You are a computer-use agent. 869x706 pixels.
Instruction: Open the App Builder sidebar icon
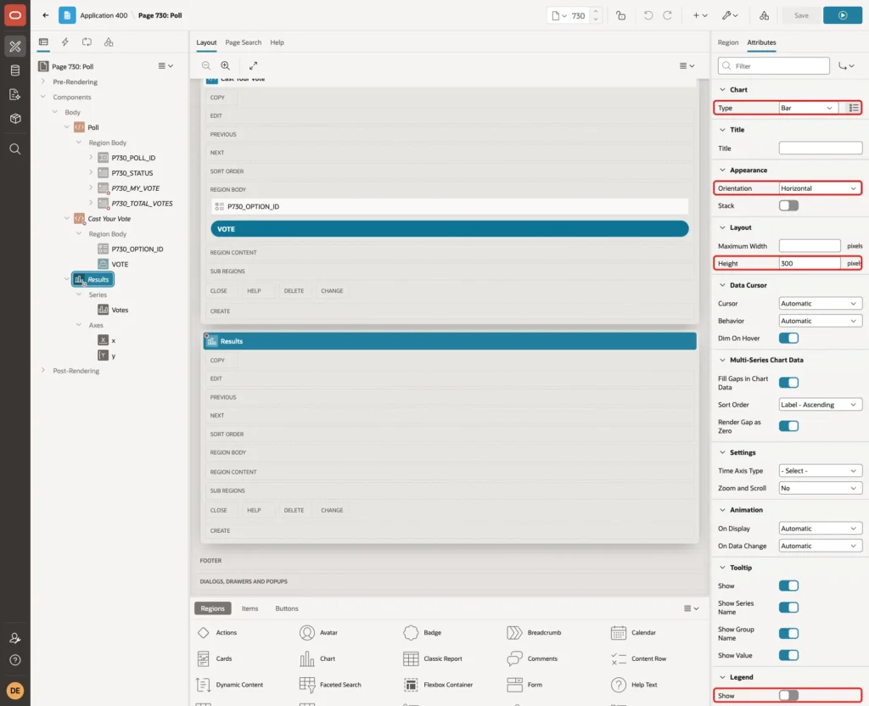tap(15, 47)
